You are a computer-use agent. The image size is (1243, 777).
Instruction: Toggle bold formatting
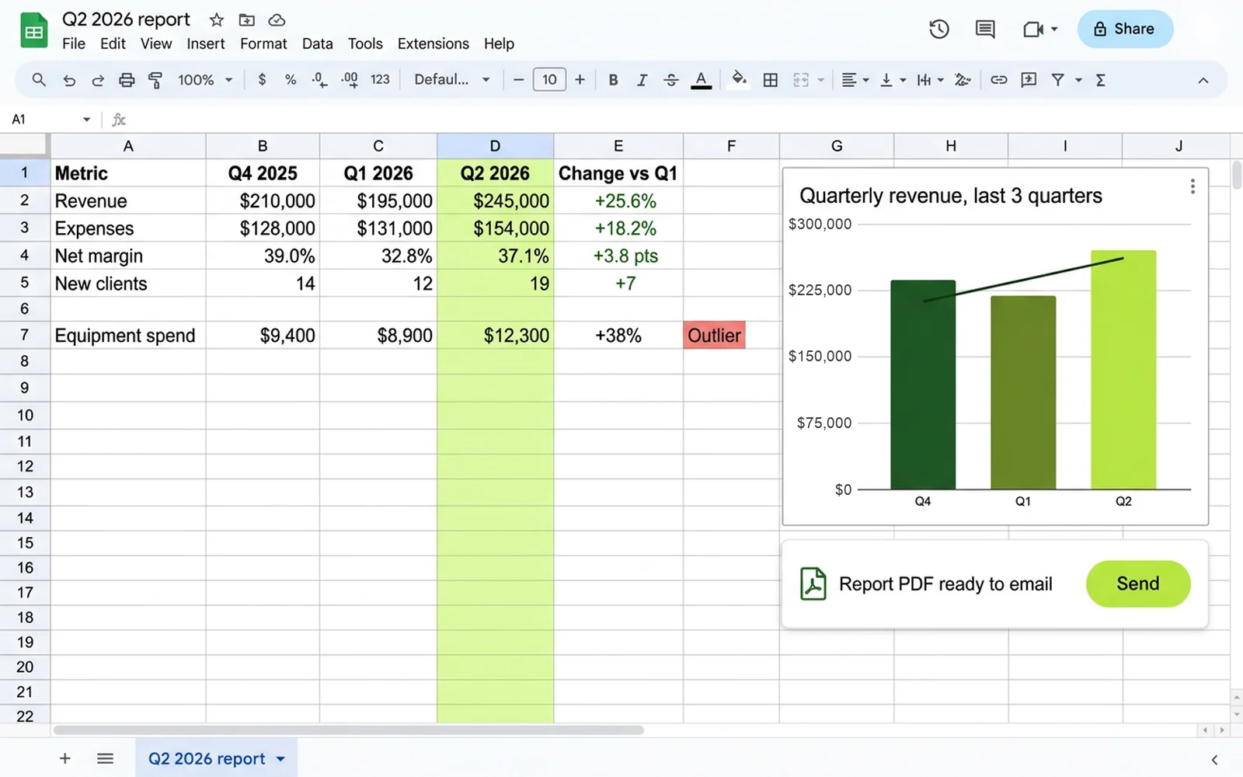coord(613,79)
